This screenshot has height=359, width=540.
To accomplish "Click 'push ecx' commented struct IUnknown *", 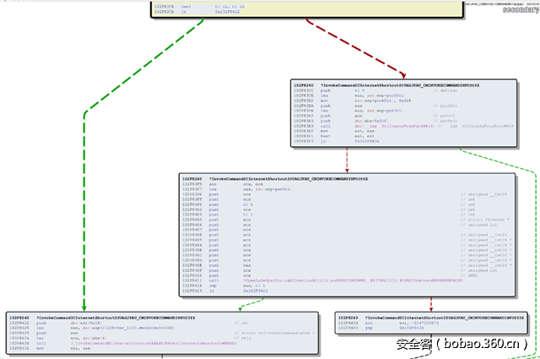I will [x=346, y=220].
